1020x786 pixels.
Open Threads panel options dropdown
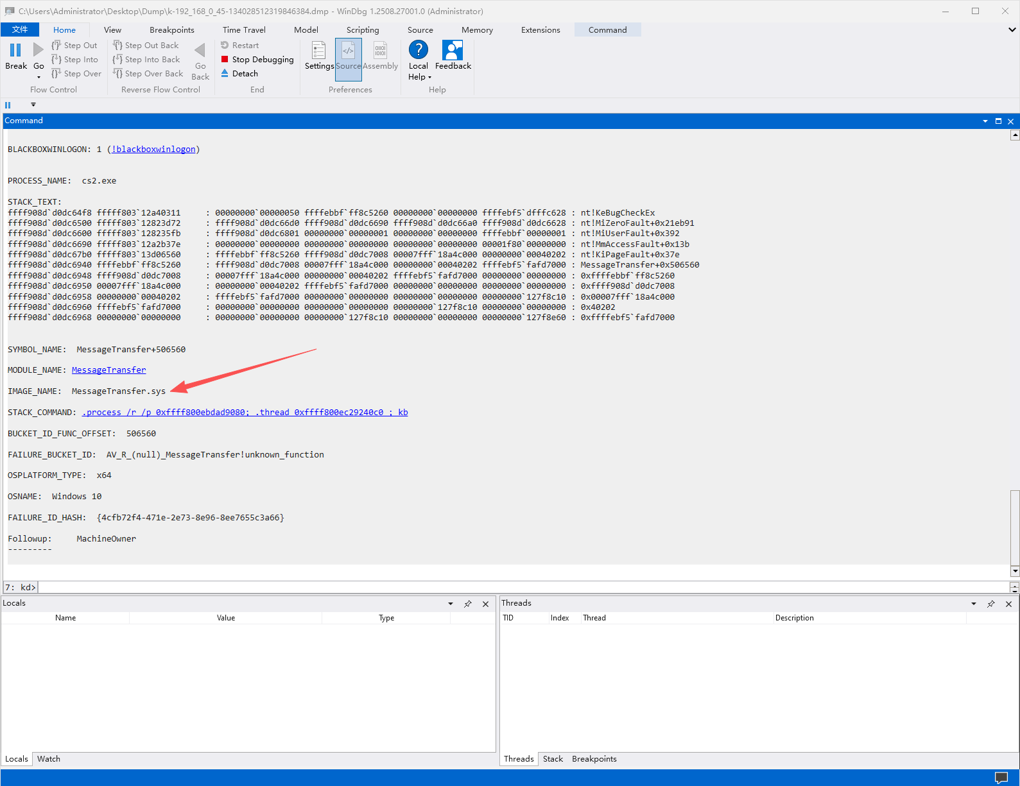tap(973, 604)
